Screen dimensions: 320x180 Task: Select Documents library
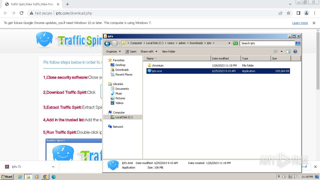122,89
